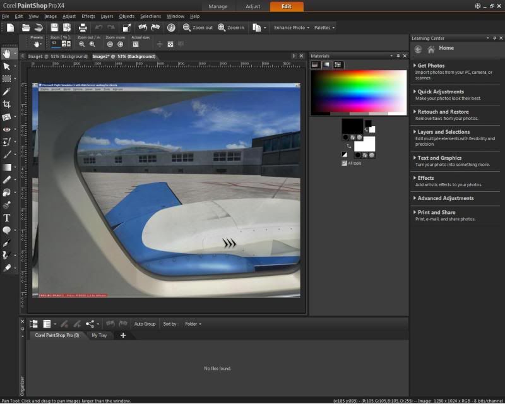Open file with the Open folder icon
505x404 pixels.
point(26,28)
